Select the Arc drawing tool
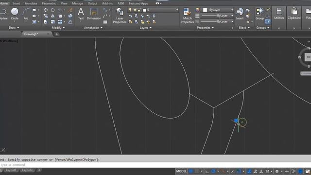 pyautogui.click(x=26, y=14)
